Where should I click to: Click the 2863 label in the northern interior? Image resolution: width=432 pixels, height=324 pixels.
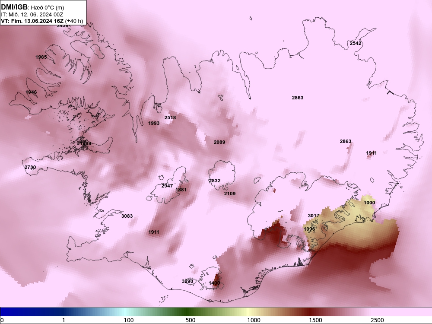[298, 98]
